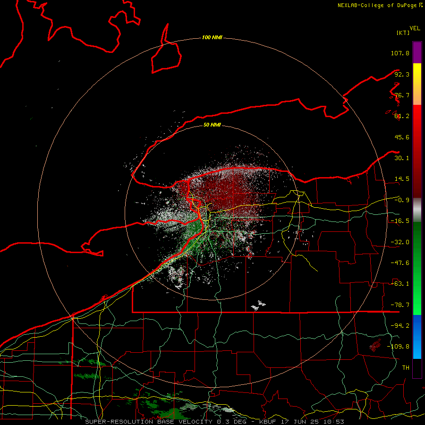Click the 30.1 legend value
The height and width of the screenshot is (425, 425).
tap(402, 158)
